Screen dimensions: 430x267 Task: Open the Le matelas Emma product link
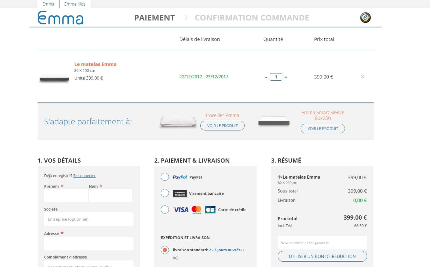click(95, 64)
